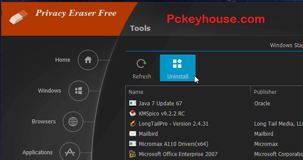This screenshot has width=303, height=160.
Task: Click the Applications label in sidebar
Action: point(38,153)
